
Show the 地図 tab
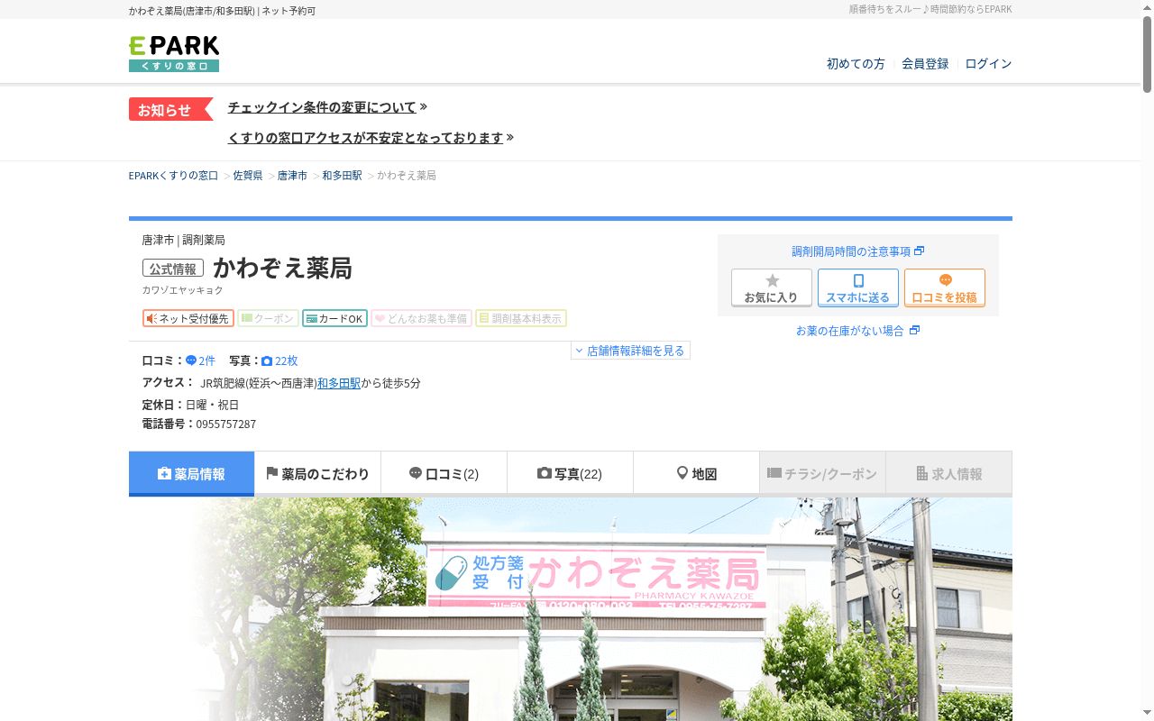(696, 474)
